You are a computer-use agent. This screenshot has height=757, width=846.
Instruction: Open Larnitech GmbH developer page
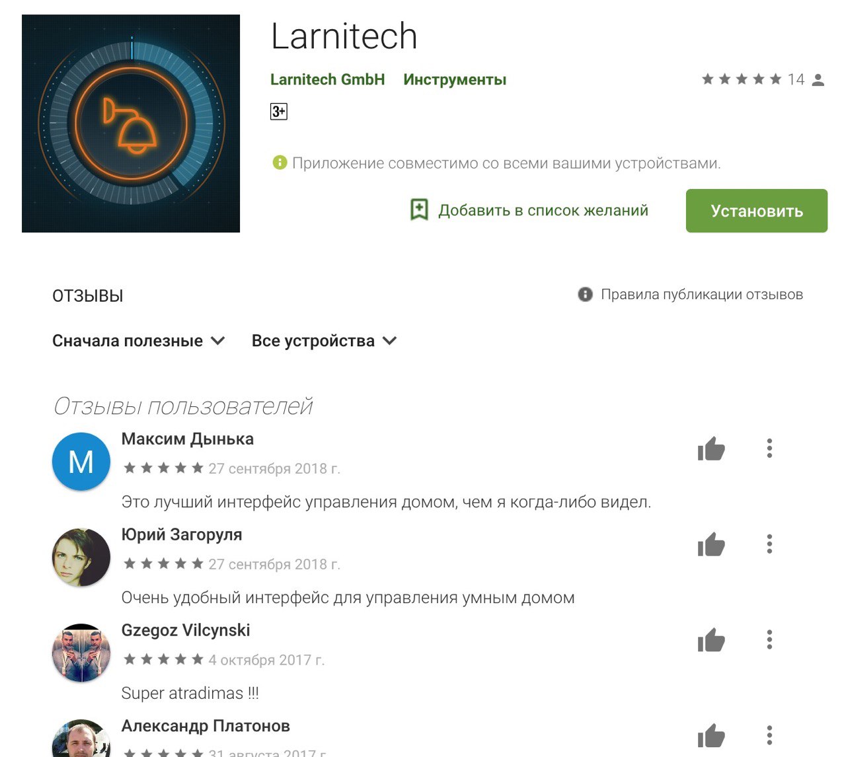(x=327, y=79)
